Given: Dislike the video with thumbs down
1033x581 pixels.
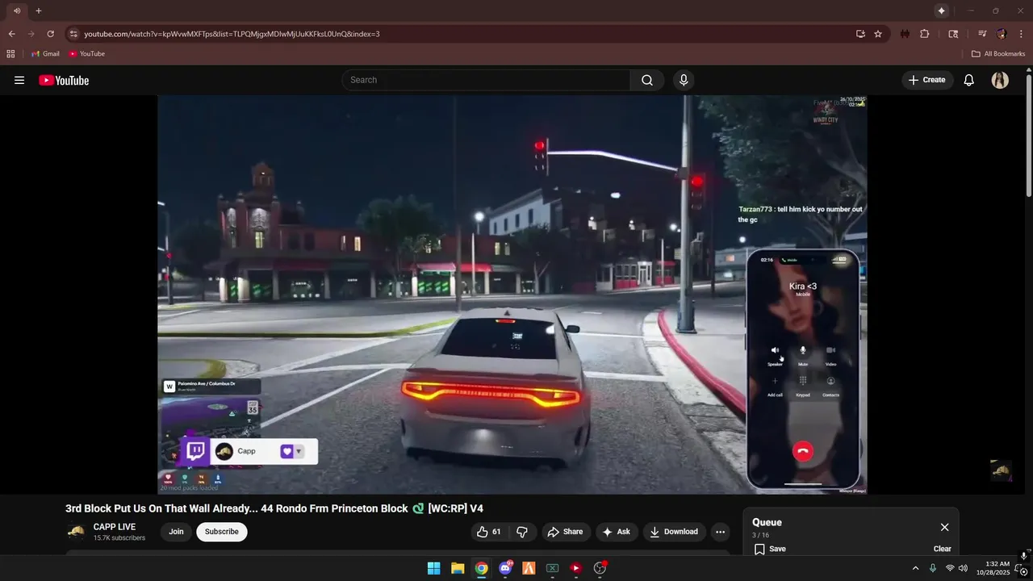Looking at the screenshot, I should [522, 532].
